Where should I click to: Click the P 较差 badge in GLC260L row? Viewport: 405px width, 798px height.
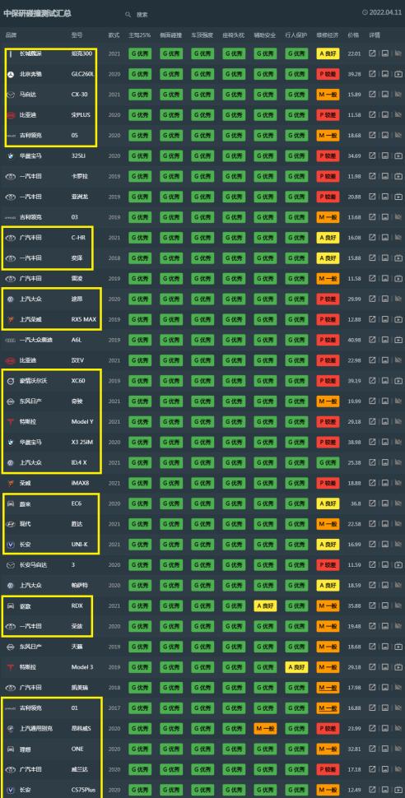(x=328, y=74)
